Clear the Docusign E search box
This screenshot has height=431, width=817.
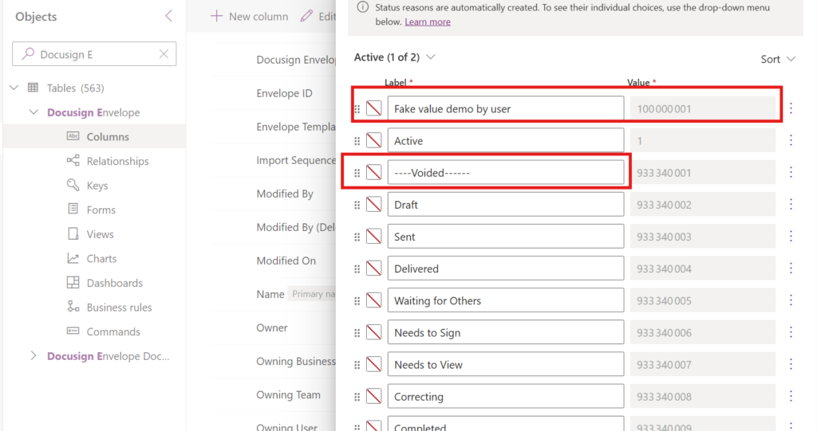coord(164,54)
